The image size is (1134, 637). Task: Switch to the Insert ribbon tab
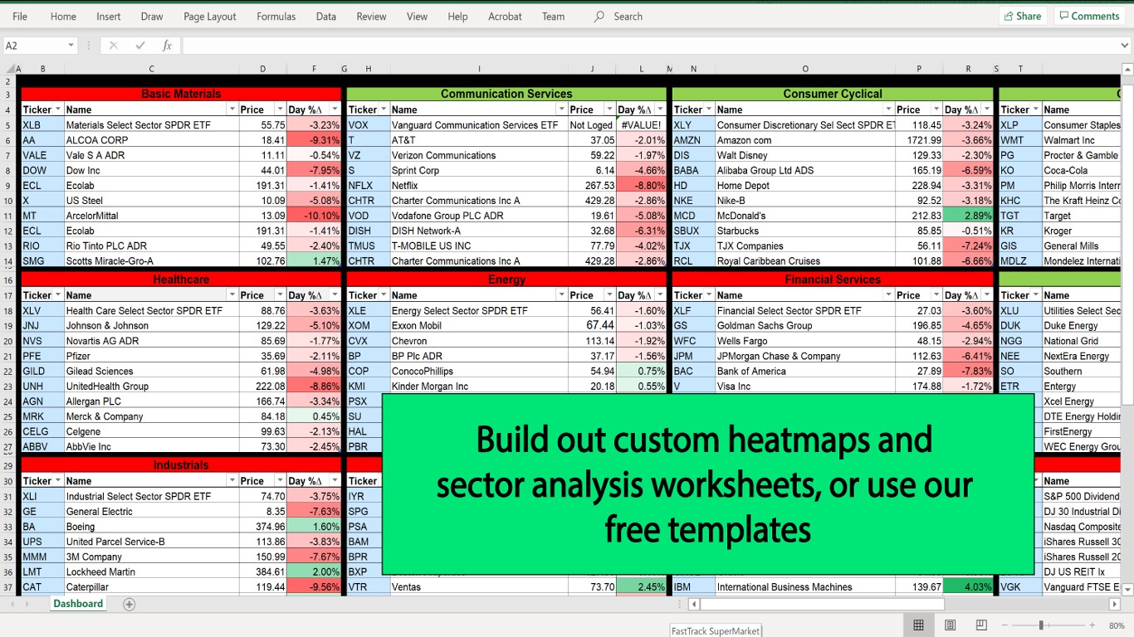point(108,16)
